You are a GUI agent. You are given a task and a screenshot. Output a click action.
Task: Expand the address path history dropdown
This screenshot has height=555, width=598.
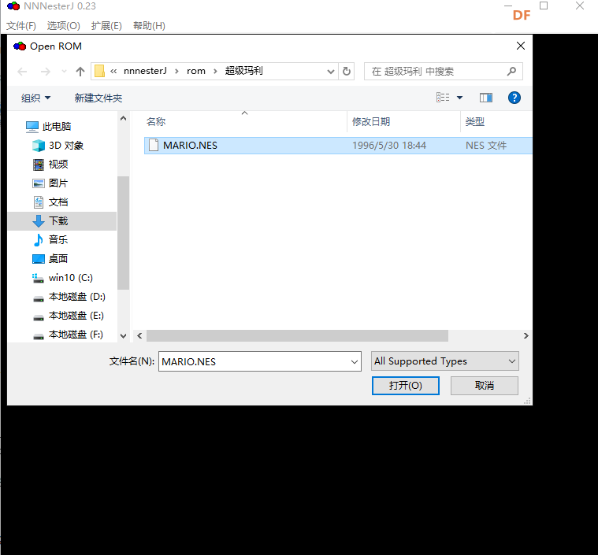point(331,71)
